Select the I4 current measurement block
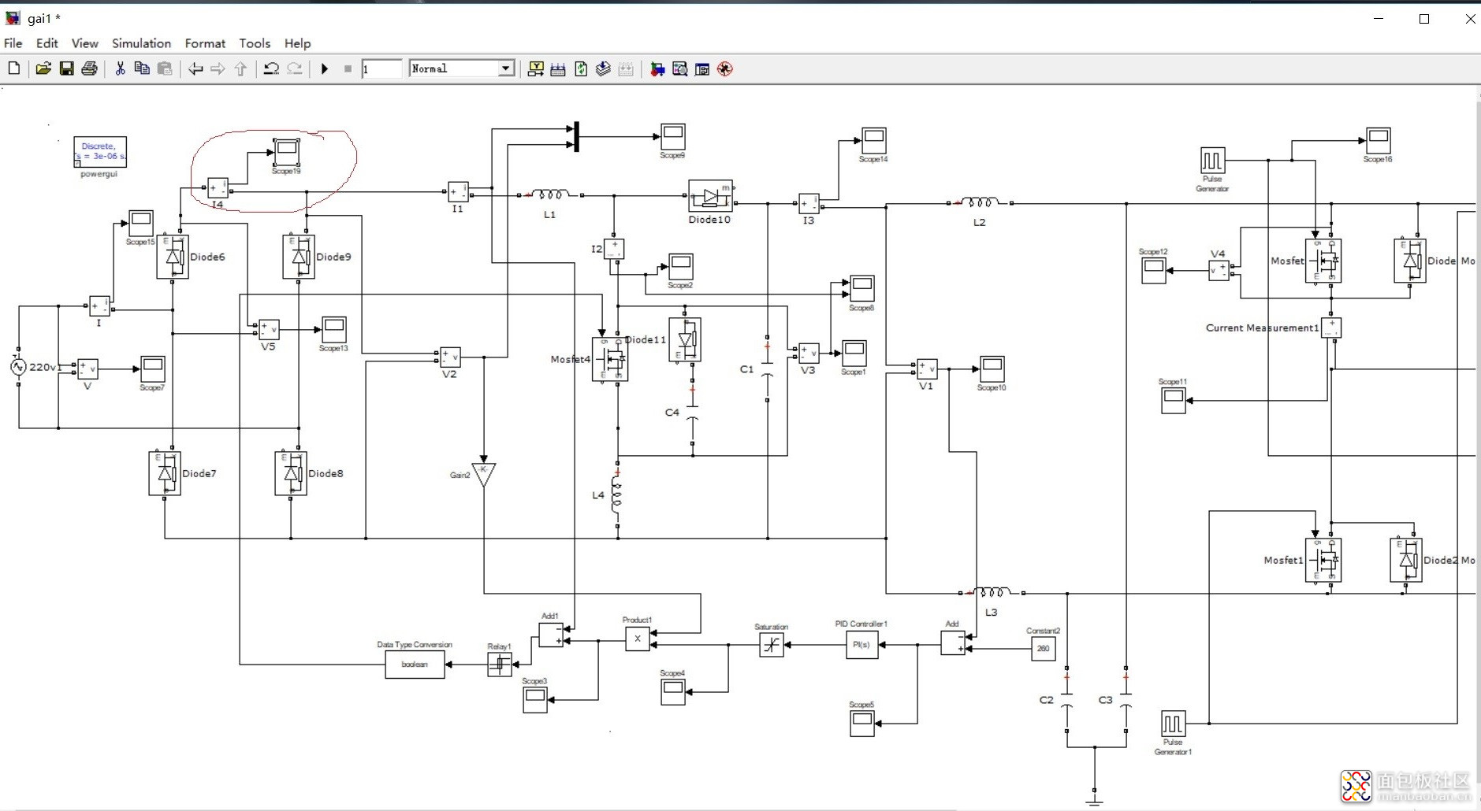Screen dimensions: 1481x811 tap(218, 188)
